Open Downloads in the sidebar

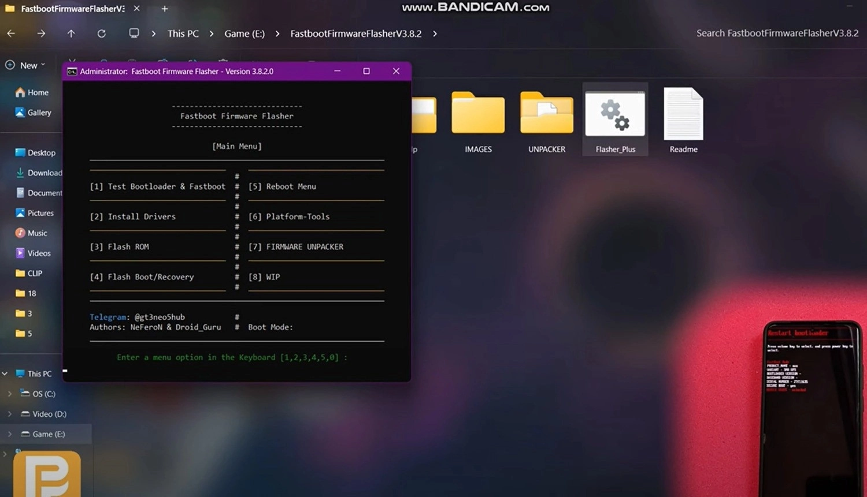pos(38,173)
